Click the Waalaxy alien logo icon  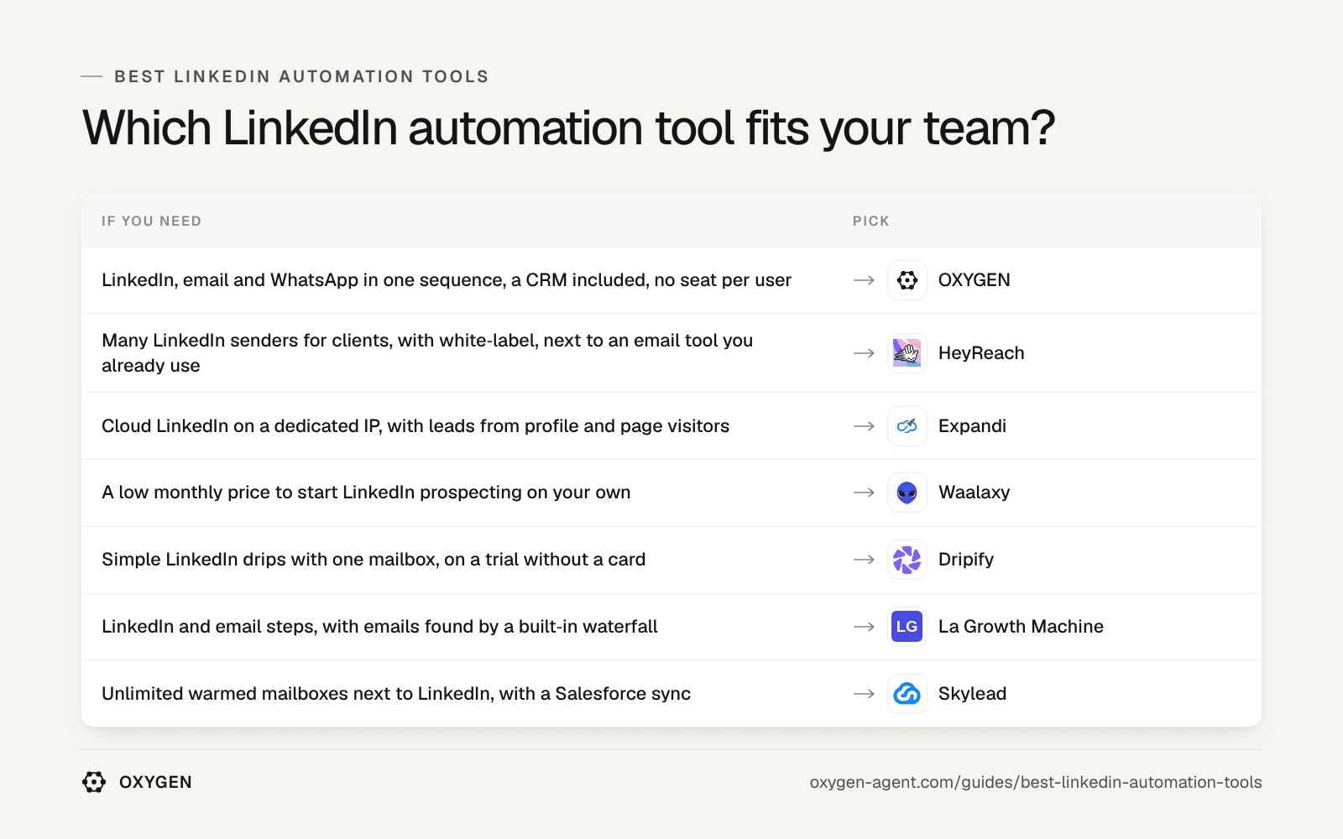(907, 492)
